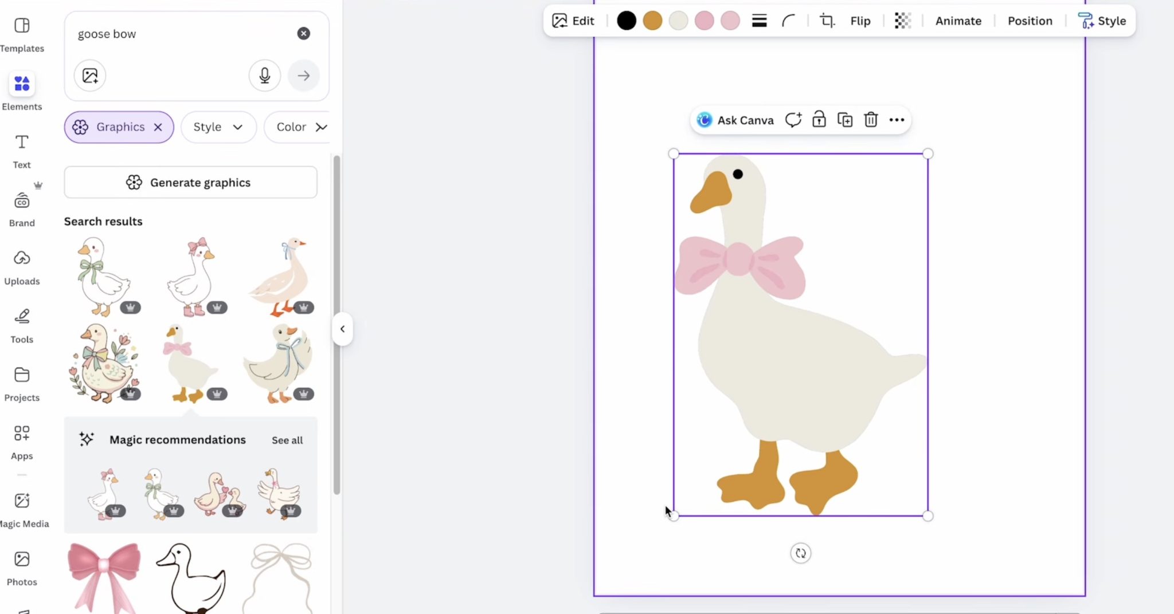The height and width of the screenshot is (614, 1174).
Task: Open the Style filter dropdown
Action: tap(218, 127)
